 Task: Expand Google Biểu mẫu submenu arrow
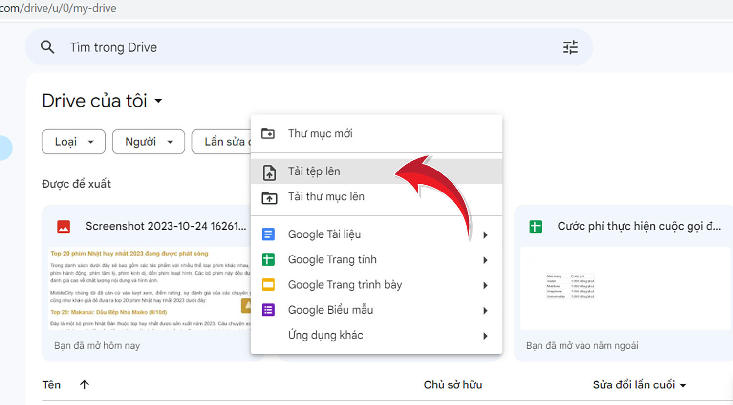pos(485,311)
